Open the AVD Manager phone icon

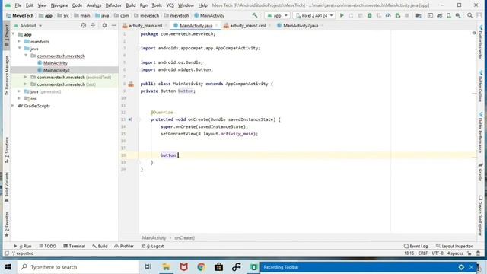click(x=449, y=15)
